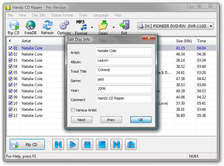The image size is (224, 166).
Task: Click the Track Title field with Criminal
Action: coord(124,70)
